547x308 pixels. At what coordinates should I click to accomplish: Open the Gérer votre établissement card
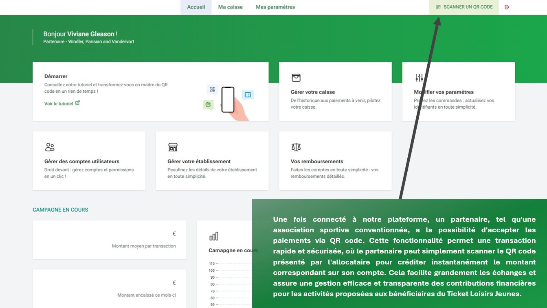tap(212, 161)
